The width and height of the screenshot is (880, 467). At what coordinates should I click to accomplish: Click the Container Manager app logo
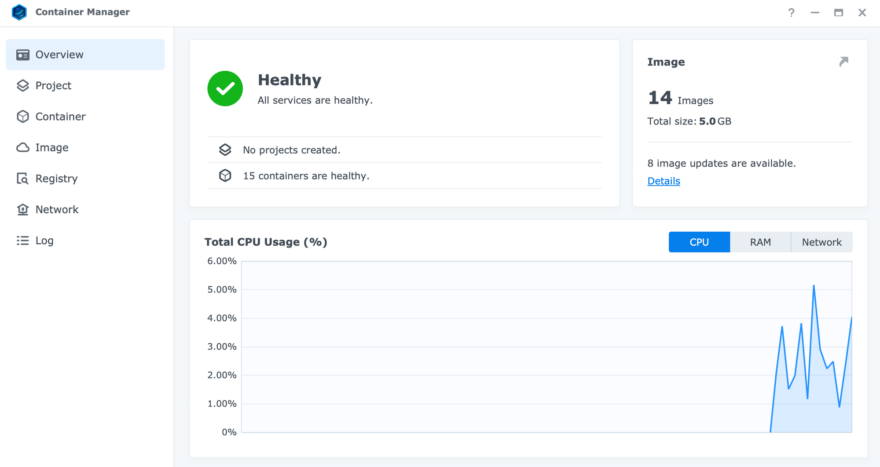coord(19,12)
